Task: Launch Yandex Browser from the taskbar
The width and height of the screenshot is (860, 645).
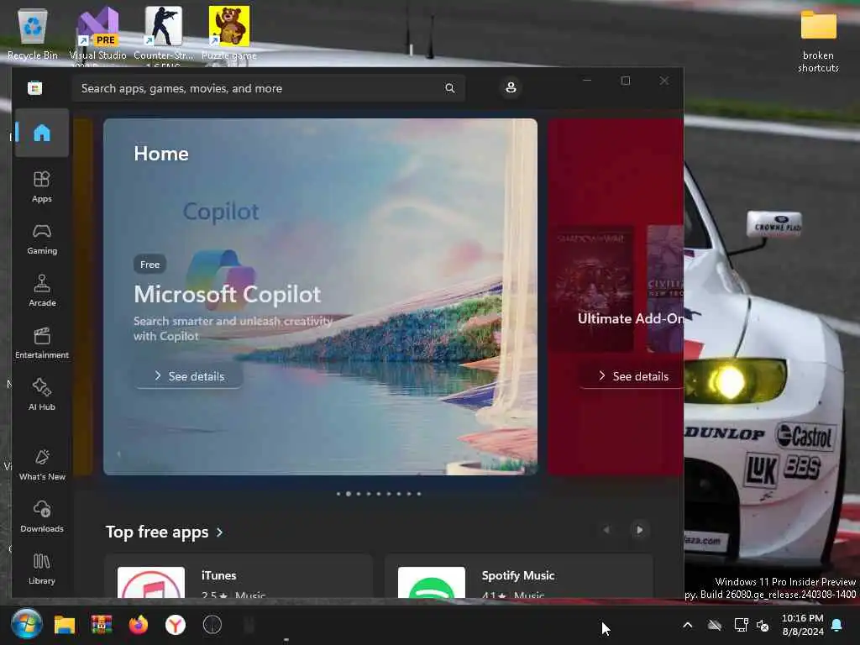Action: [x=176, y=625]
